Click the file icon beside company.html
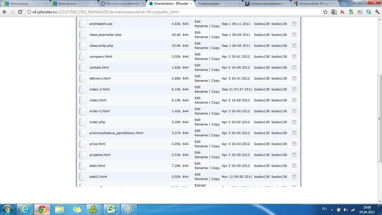Screen dimensions: 382x215 (x=83, y=57)
